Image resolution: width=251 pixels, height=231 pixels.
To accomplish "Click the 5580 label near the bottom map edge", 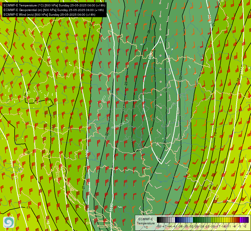I will click(112, 207).
